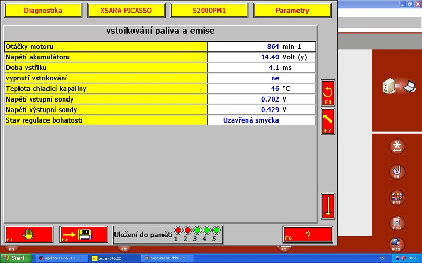Open the Windows Start menu

(15, 258)
